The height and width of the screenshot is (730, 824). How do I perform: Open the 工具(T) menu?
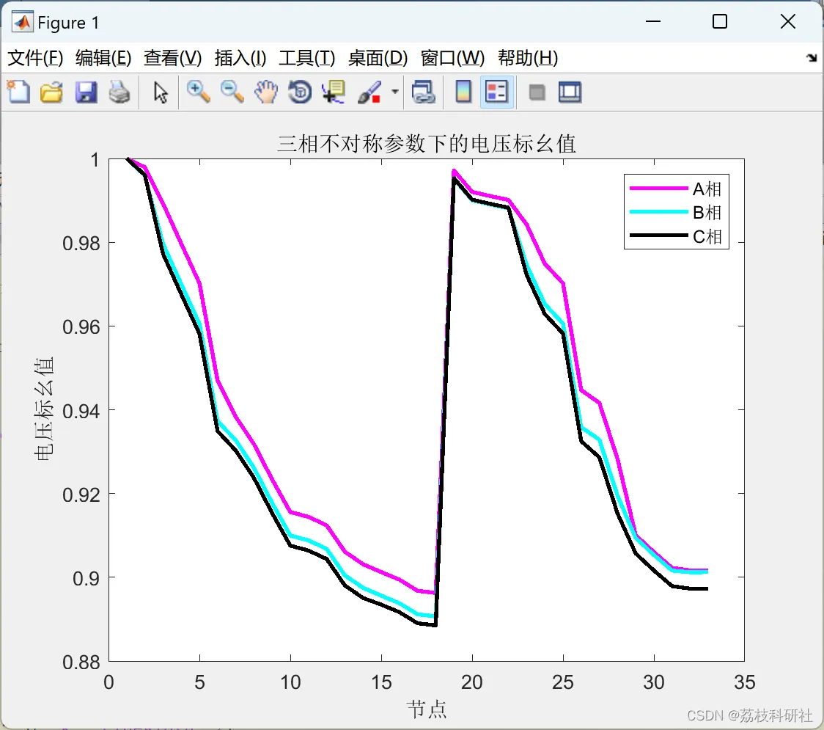tap(307, 58)
